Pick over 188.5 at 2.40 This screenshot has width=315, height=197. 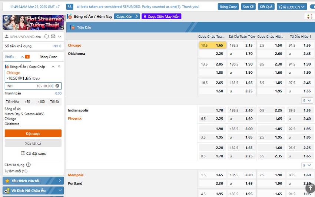(242, 110)
